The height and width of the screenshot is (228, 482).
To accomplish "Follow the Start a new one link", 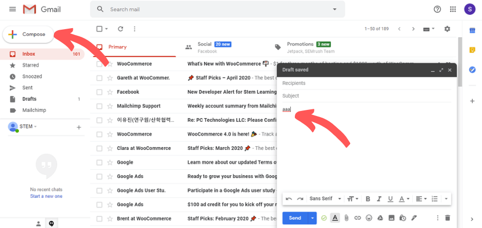I will 46,196.
